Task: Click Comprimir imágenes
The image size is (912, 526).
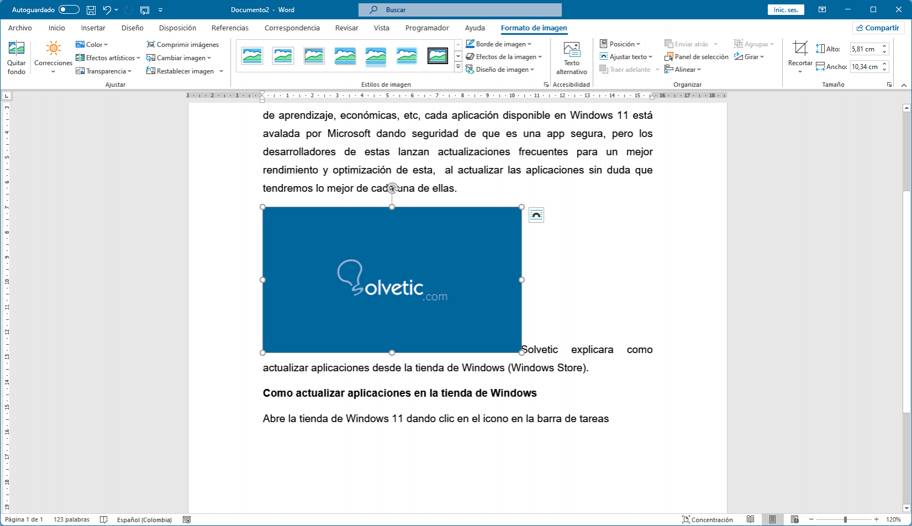Action: point(183,45)
